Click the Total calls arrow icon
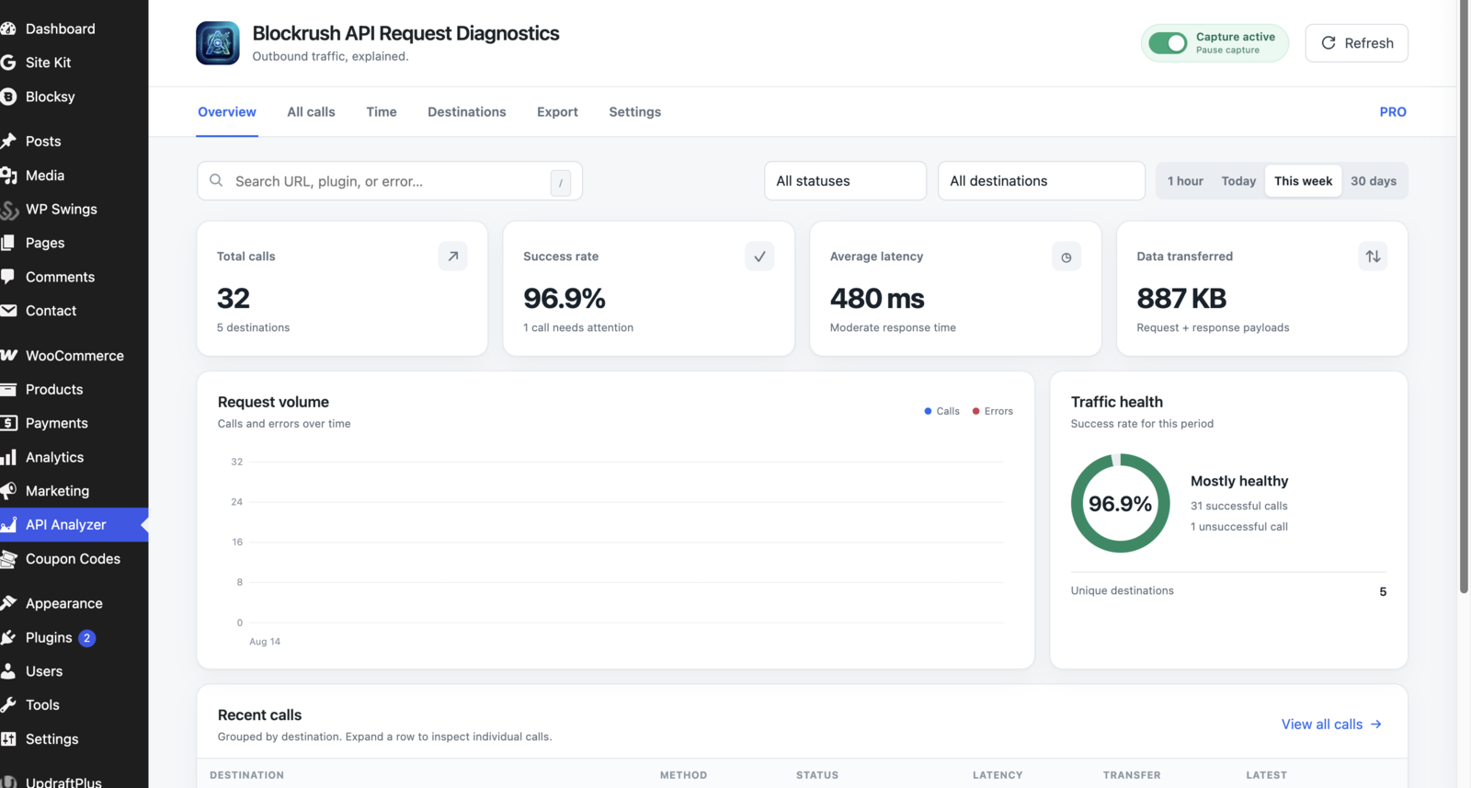 [x=452, y=257]
